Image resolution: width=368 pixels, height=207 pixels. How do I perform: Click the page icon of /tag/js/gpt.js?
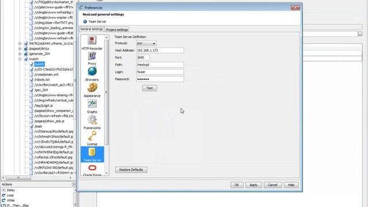pos(31,106)
